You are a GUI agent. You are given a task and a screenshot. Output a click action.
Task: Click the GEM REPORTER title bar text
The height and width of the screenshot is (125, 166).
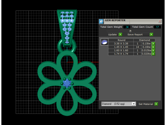115,20
